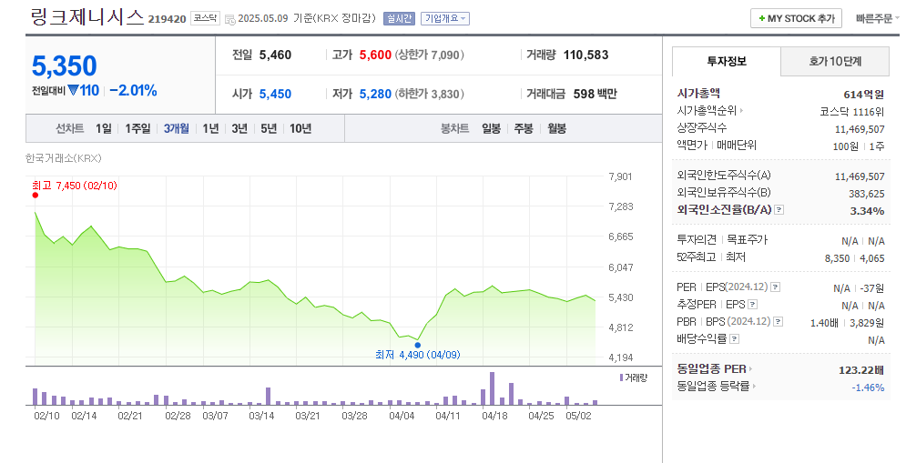Click the 외국인보유주식수 value 383,625
906x463 pixels.
point(867,194)
